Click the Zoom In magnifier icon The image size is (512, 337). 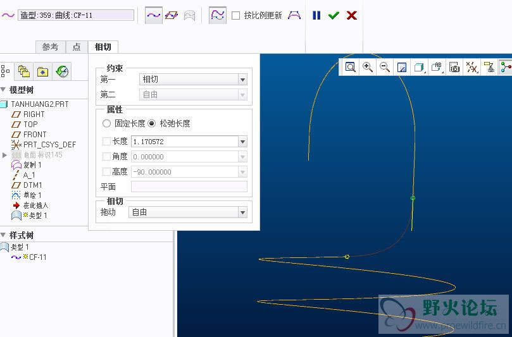click(x=368, y=67)
